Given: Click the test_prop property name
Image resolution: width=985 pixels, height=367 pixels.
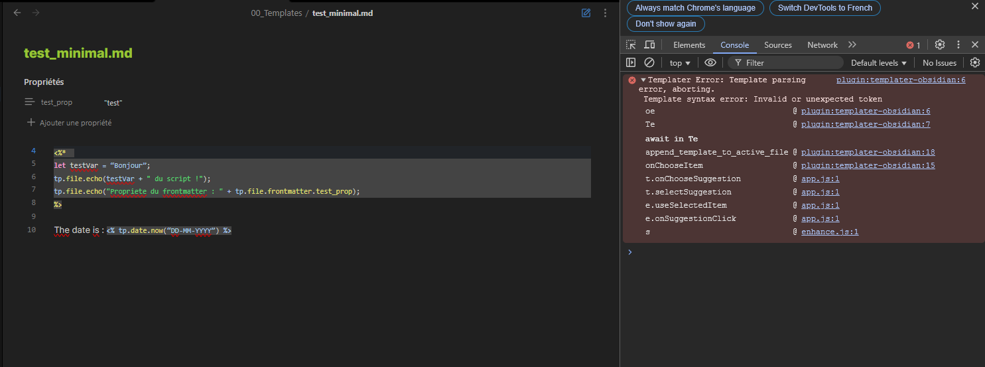Looking at the screenshot, I should pos(56,103).
